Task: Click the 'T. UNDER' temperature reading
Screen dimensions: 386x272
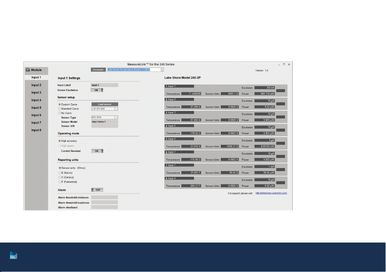Action: (191, 94)
